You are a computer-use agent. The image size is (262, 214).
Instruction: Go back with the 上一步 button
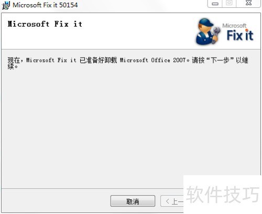[x=172, y=201]
